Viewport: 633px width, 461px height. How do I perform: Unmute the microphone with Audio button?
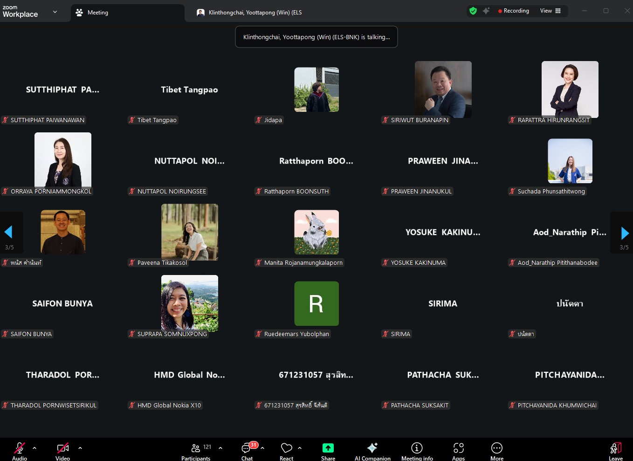click(19, 449)
